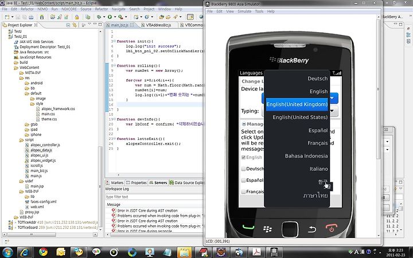The width and height of the screenshot is (413, 258).
Task: Open the NEXCORE menu in Eclipse
Action: pos(69,9)
